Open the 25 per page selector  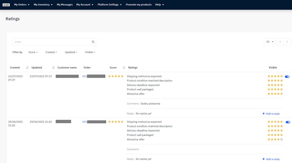pos(269,42)
